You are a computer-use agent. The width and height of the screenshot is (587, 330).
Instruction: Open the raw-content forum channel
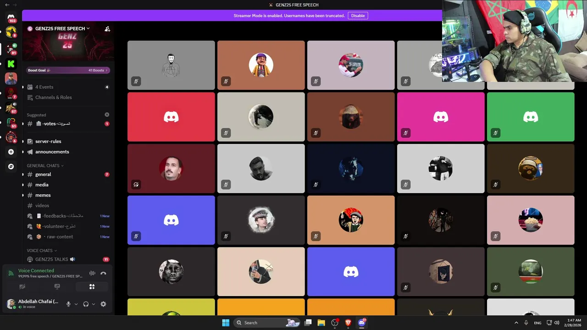point(68,236)
